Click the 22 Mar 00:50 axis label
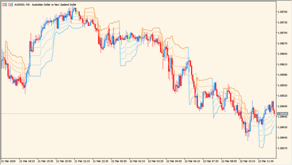The width and height of the screenshot is (292, 165). [x=119, y=161]
